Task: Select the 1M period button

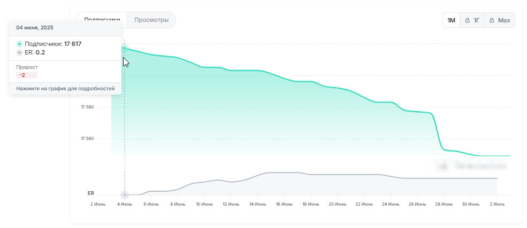Action: point(451,20)
